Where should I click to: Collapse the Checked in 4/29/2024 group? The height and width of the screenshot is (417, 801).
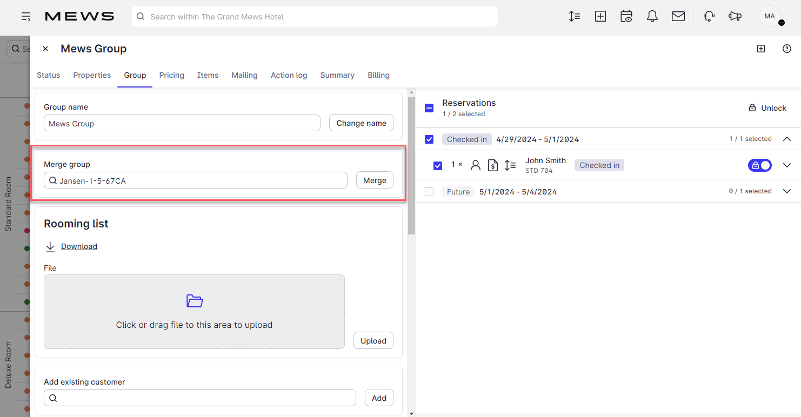(x=787, y=139)
